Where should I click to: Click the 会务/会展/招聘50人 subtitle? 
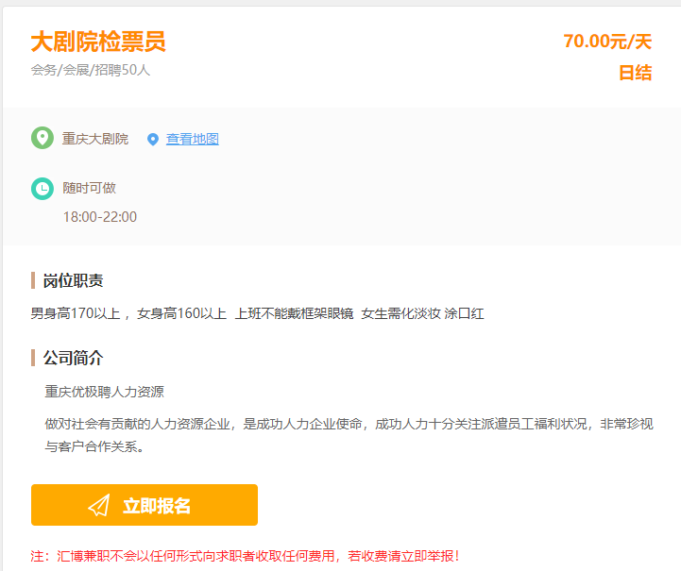(x=91, y=70)
